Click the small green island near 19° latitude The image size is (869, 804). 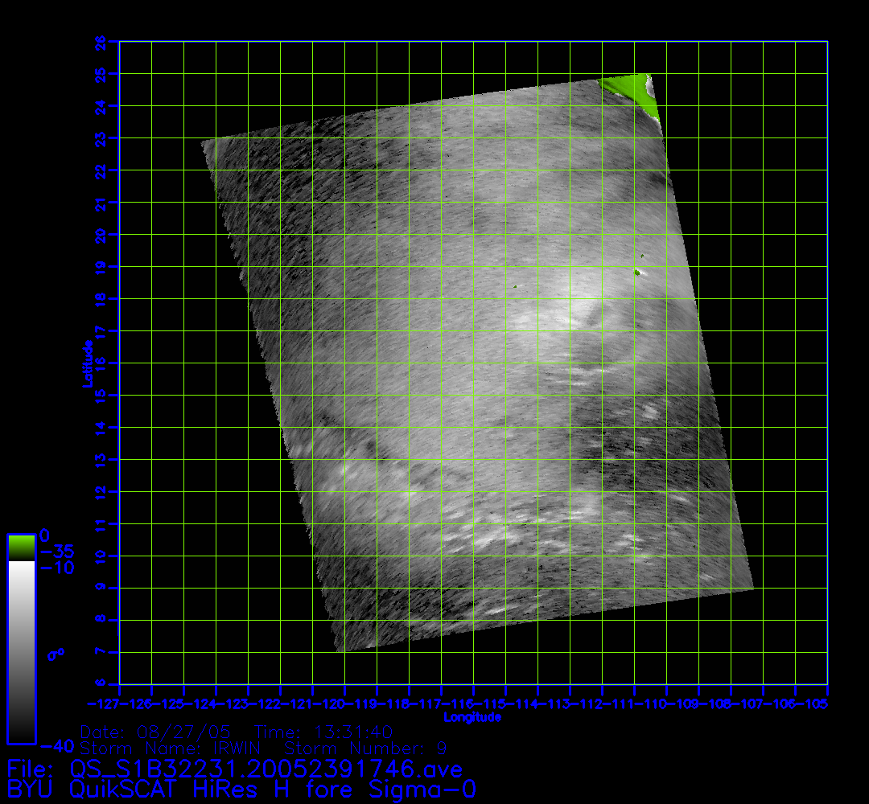(637, 272)
